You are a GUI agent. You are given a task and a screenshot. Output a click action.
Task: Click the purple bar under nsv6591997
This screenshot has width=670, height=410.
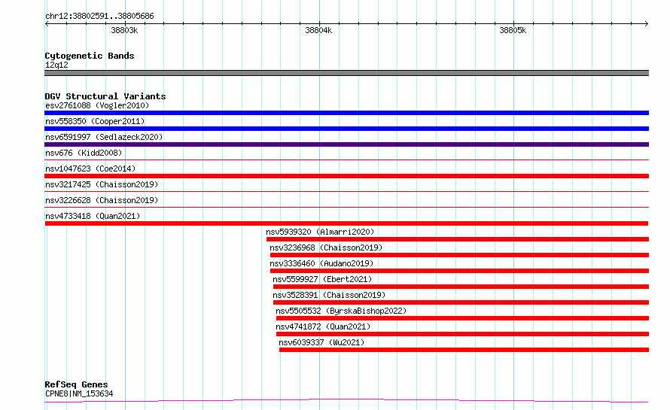(x=346, y=144)
